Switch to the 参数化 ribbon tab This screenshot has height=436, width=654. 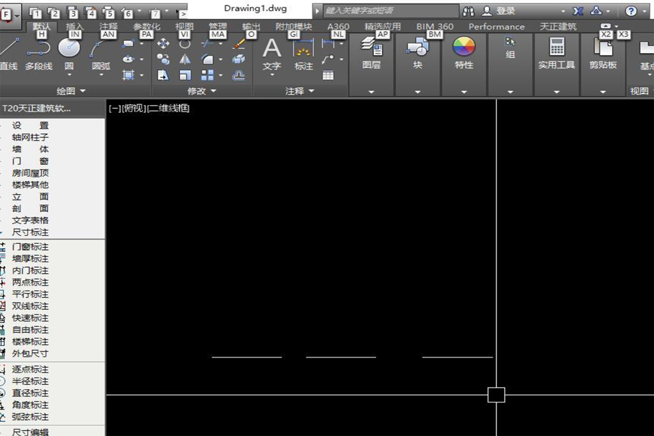click(147, 27)
